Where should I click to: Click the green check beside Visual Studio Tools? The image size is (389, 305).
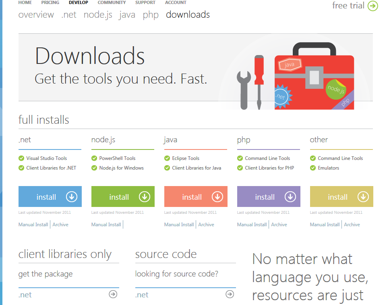tap(21, 158)
